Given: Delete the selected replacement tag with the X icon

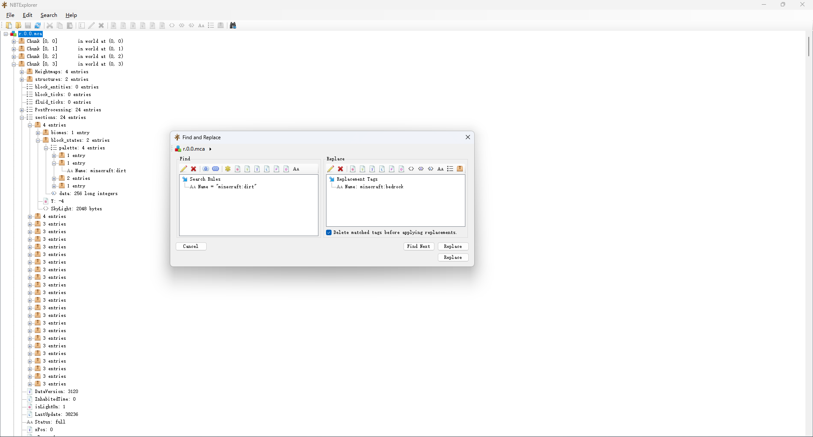Looking at the screenshot, I should coord(341,169).
